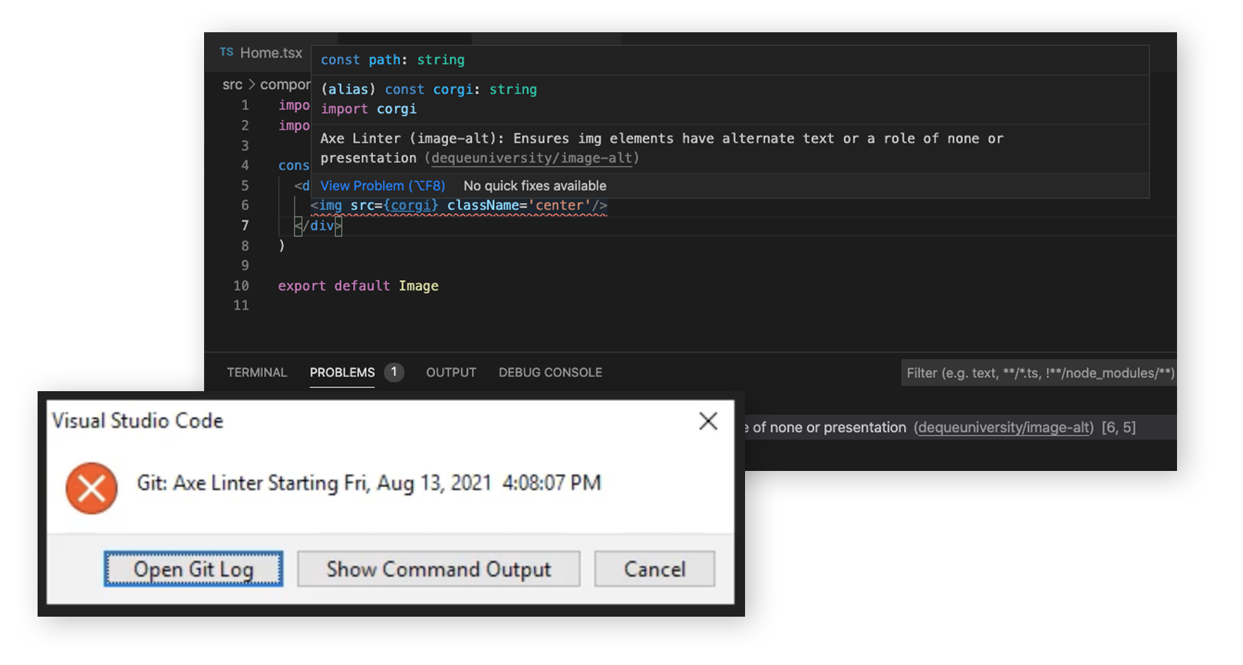Switch to the TERMINAL panel tab

coord(256,373)
